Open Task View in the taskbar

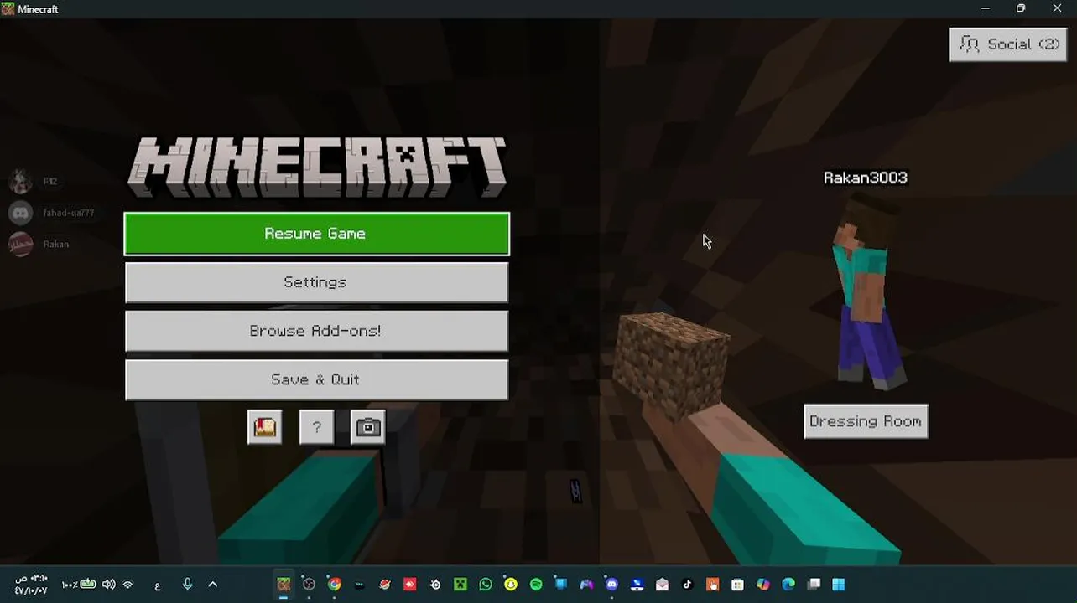tap(814, 585)
